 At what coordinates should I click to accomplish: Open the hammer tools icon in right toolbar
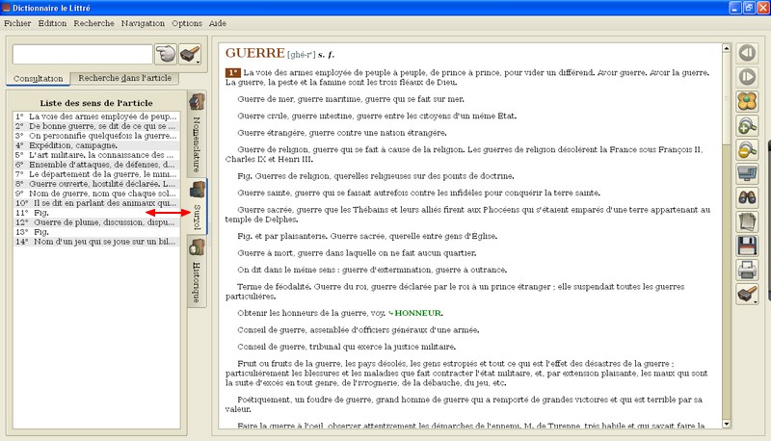(x=747, y=295)
